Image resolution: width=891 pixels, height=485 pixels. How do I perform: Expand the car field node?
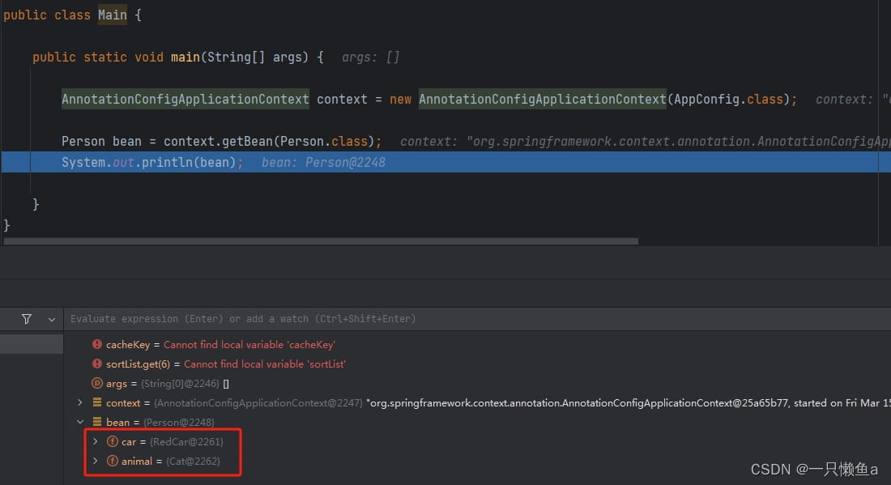click(x=96, y=441)
